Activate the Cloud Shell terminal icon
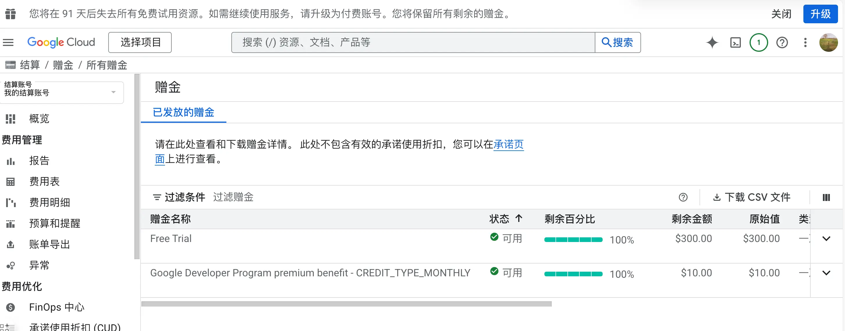This screenshot has width=845, height=331. pos(735,43)
